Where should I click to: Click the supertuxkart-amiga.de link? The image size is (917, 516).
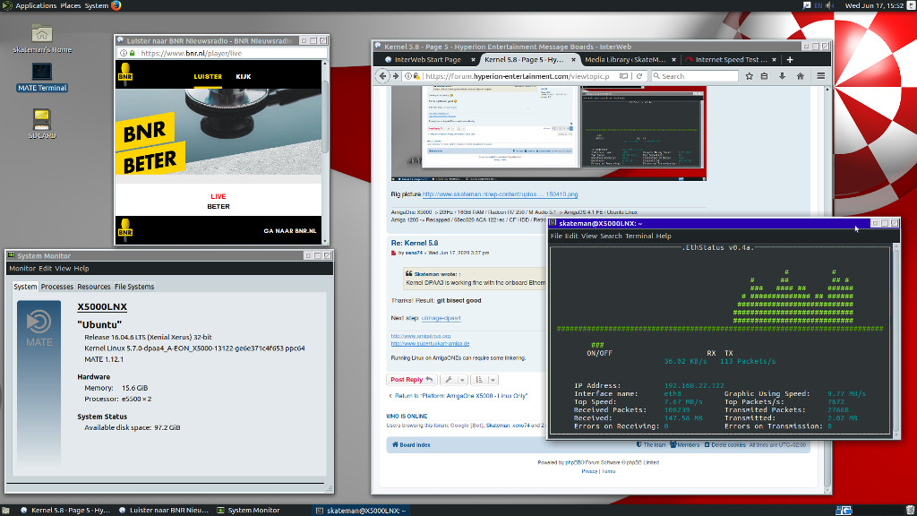(430, 344)
